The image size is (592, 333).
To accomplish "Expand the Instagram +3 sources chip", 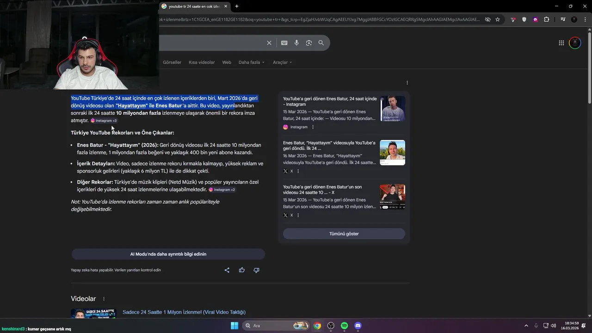I will click(104, 121).
